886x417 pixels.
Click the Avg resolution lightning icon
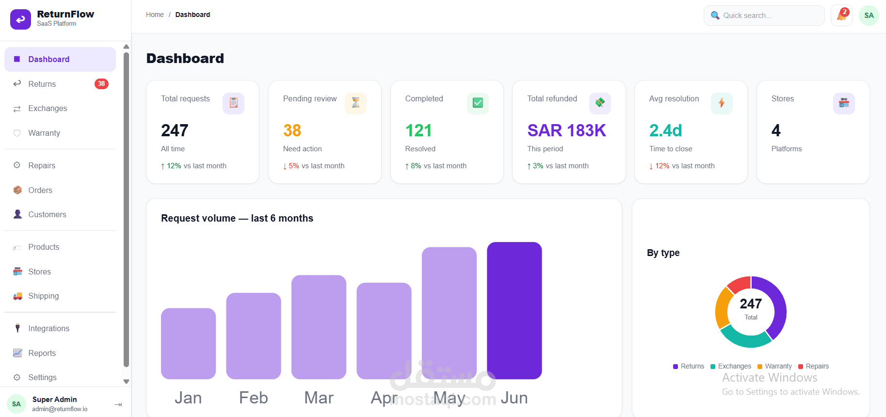(x=722, y=103)
